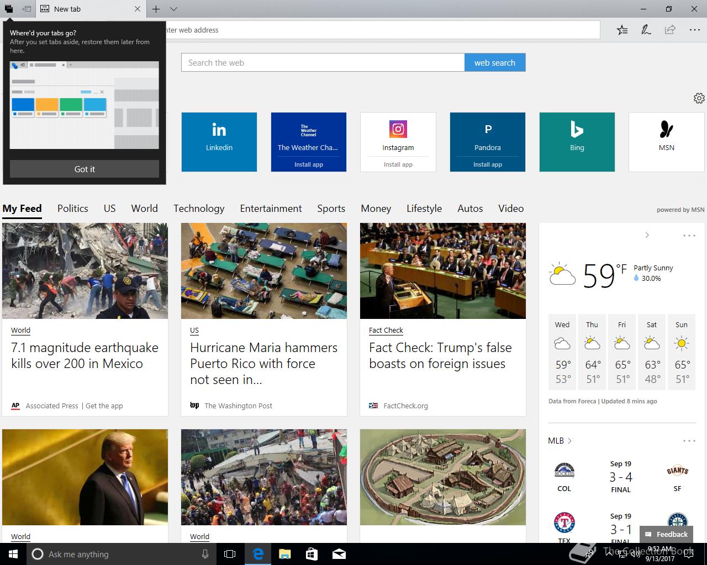This screenshot has width=707, height=565.
Task: Open the Instagram tile
Action: click(x=398, y=135)
